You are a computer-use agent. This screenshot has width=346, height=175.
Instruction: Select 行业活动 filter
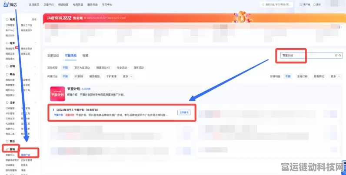122,68
